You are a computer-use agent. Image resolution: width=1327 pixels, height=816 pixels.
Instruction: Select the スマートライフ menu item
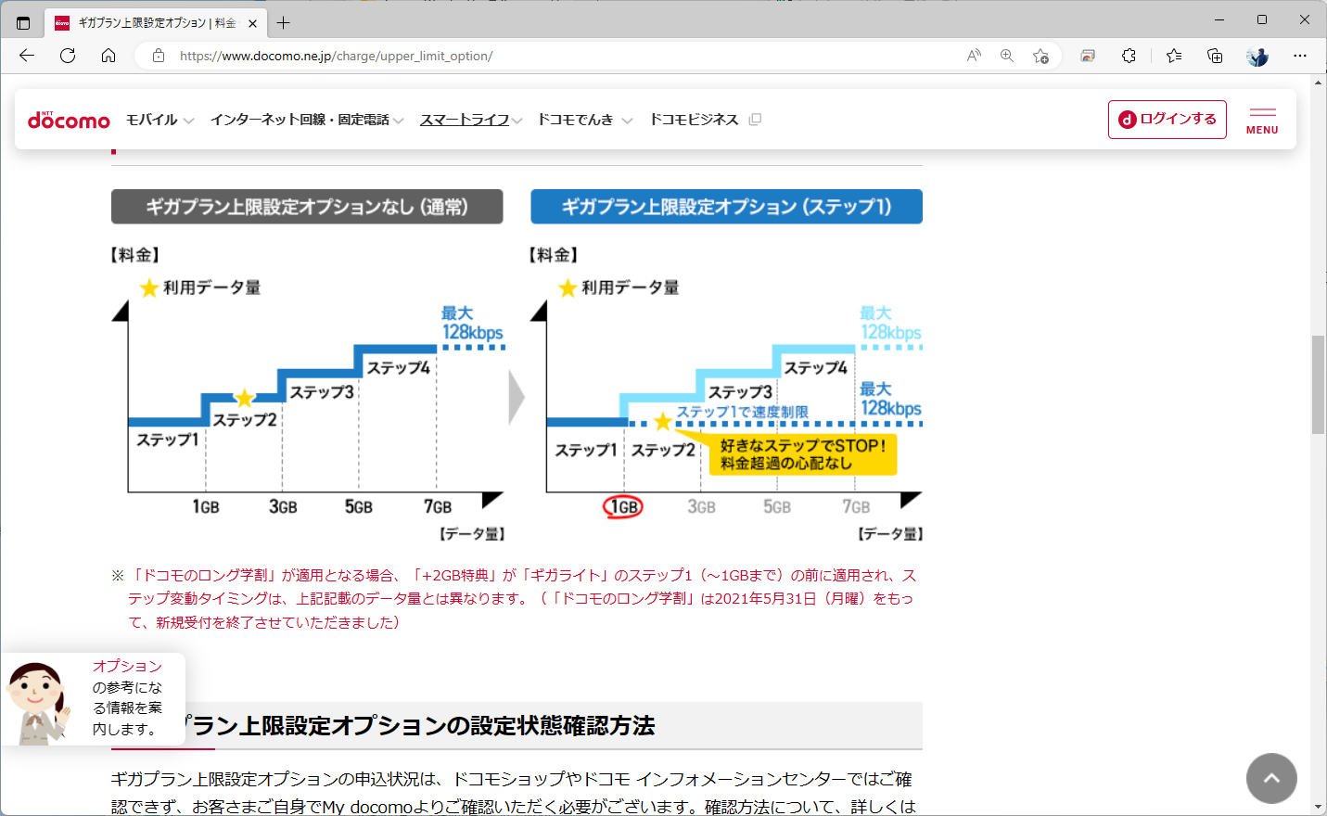464,119
